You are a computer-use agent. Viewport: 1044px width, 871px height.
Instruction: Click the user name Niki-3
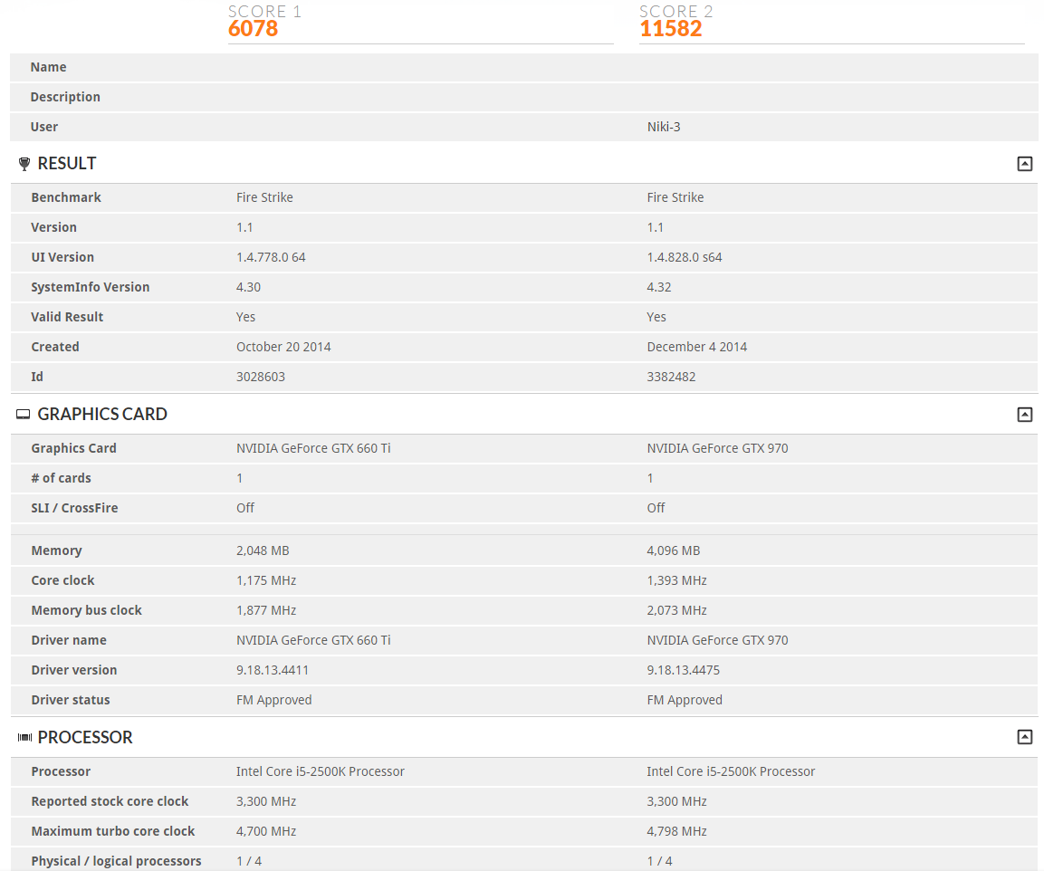coord(664,127)
